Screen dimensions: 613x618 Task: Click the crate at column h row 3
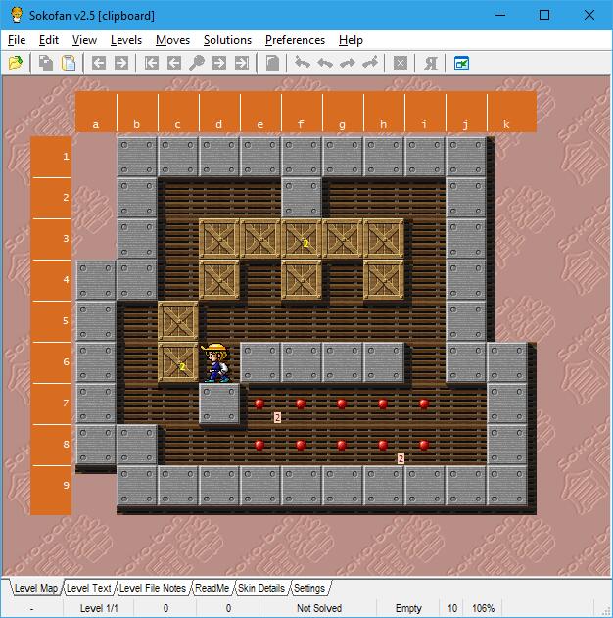coord(383,239)
